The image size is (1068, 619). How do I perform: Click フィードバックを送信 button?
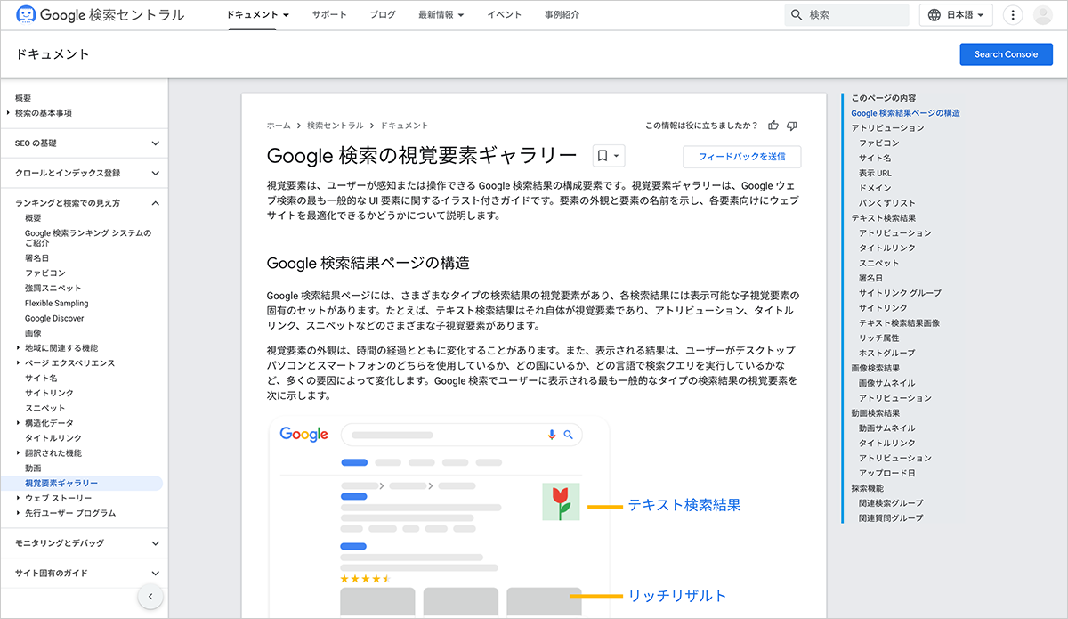click(x=742, y=157)
